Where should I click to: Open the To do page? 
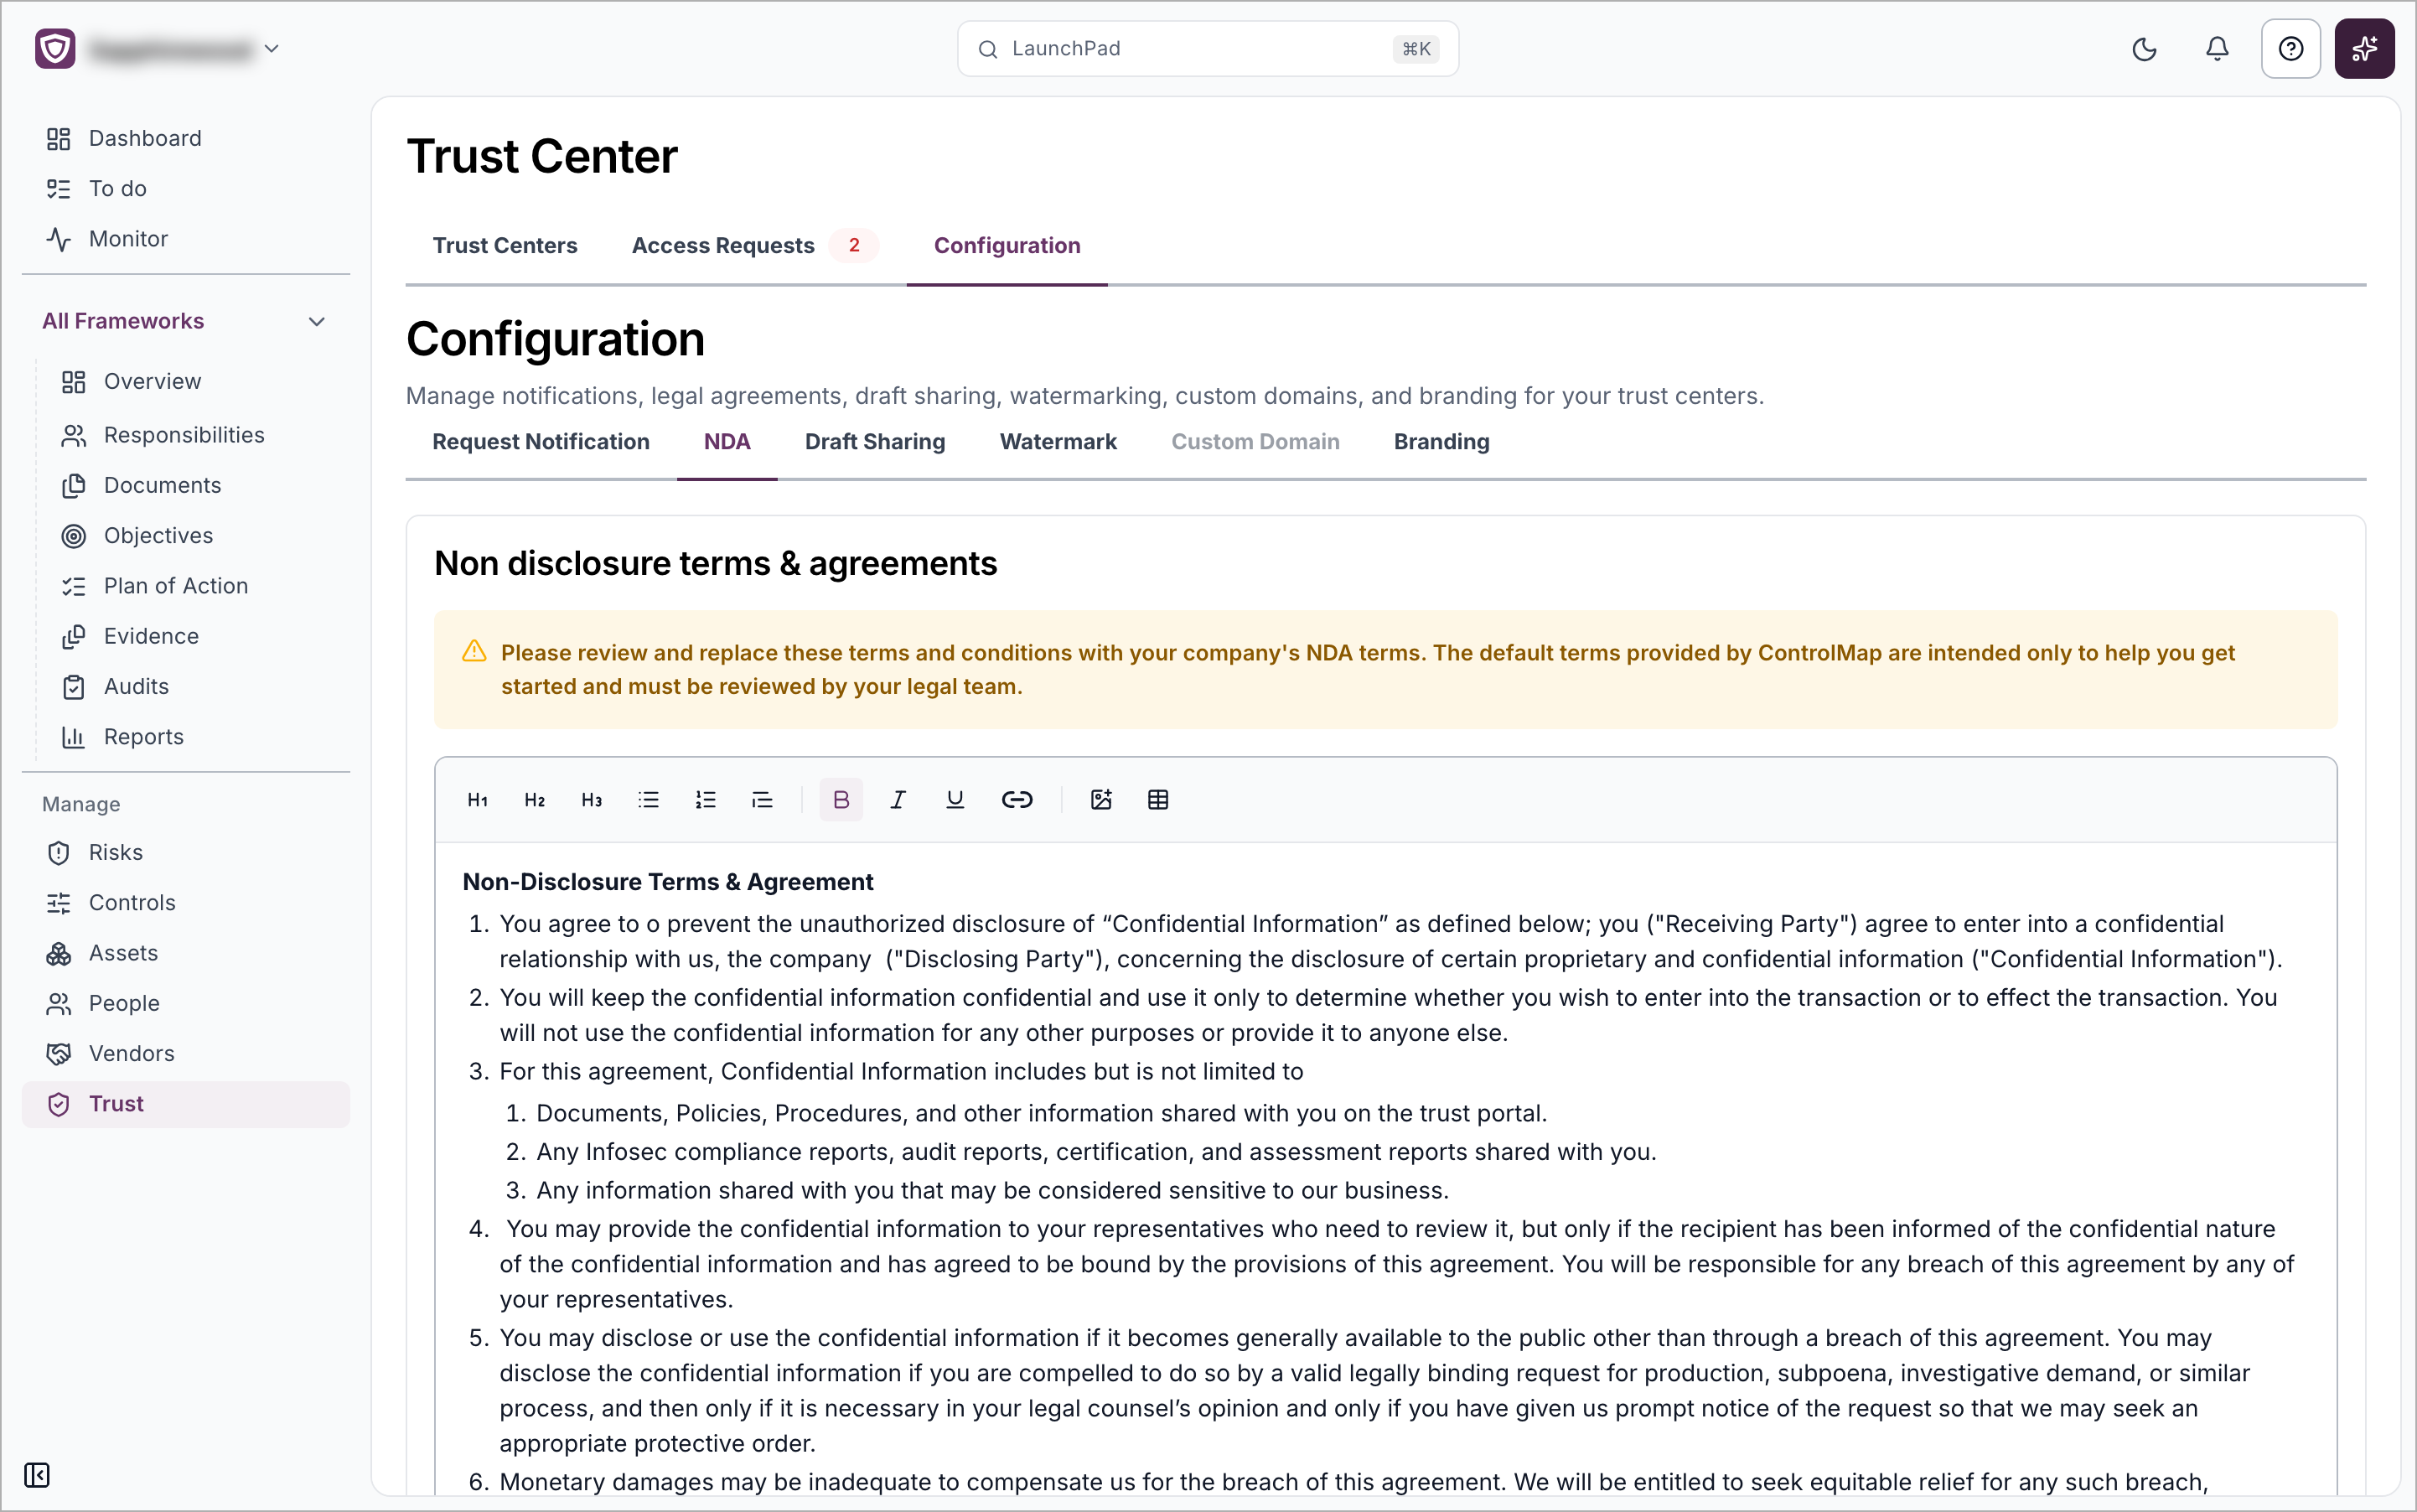pyautogui.click(x=186, y=189)
